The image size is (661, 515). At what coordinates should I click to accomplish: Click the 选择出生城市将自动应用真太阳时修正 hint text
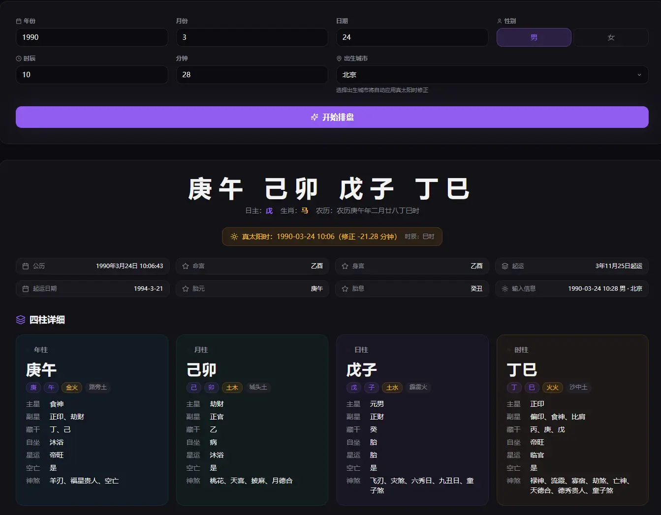[x=382, y=91]
